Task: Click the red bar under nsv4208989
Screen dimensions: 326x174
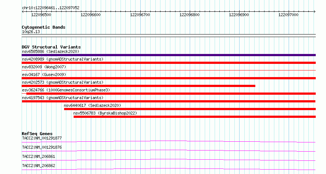Action: pos(168,63)
